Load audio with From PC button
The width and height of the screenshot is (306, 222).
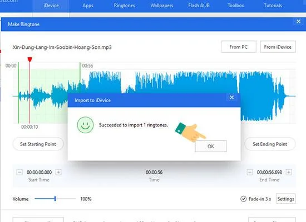[x=239, y=47]
